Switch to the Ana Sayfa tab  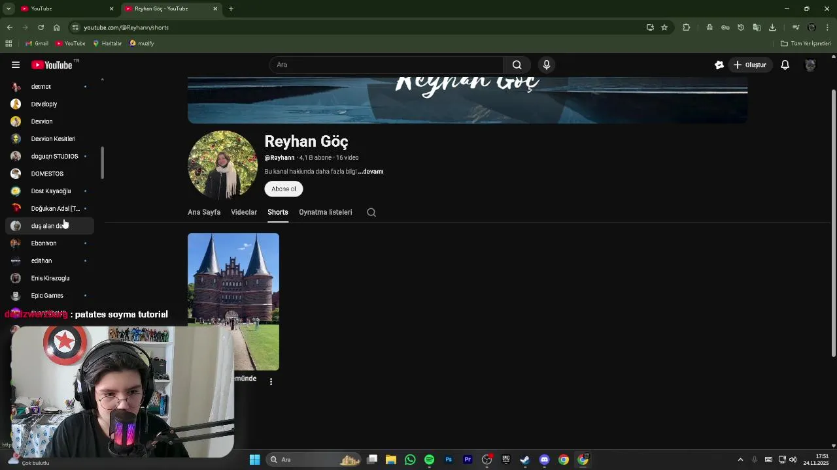coord(204,212)
